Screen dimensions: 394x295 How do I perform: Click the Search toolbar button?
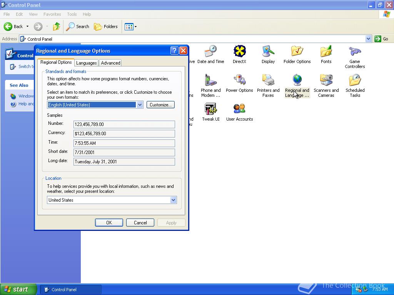tap(78, 27)
